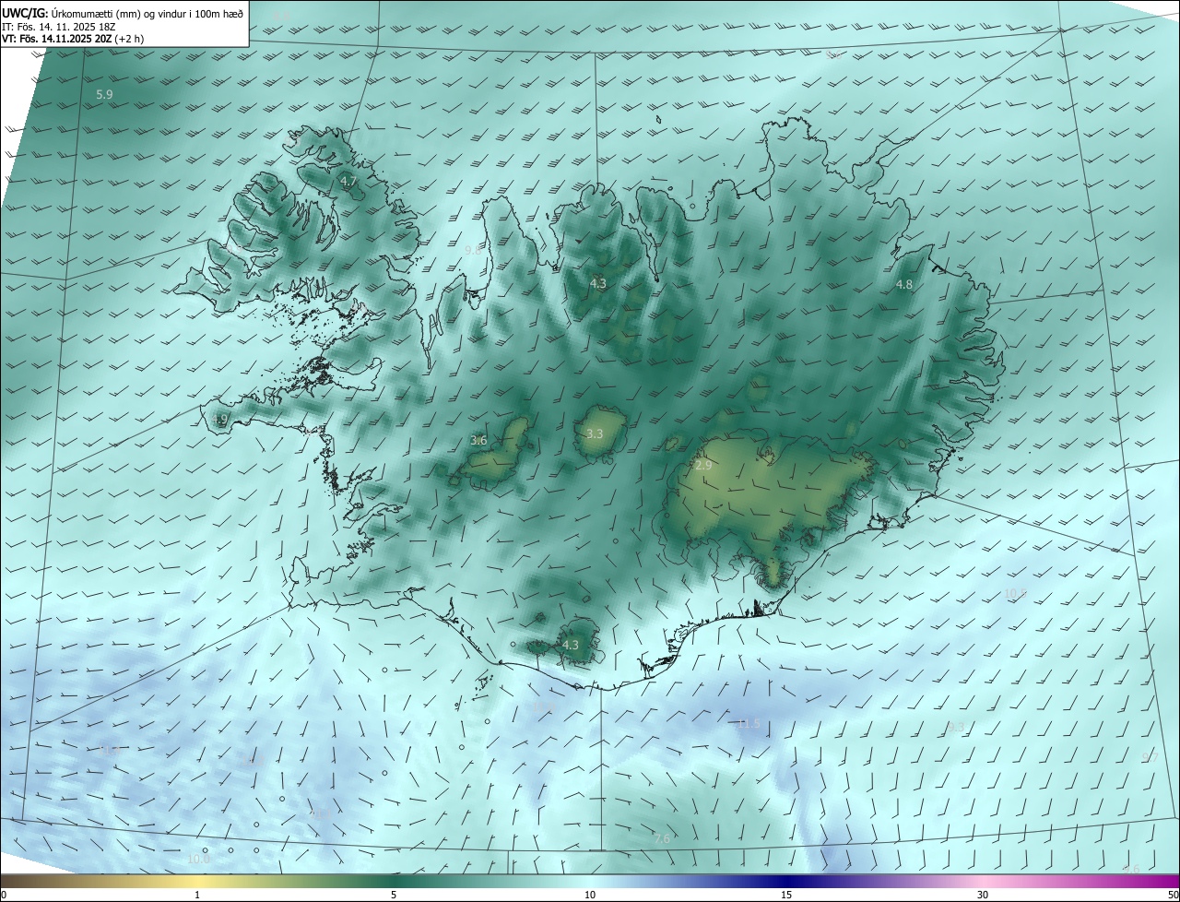This screenshot has height=902, width=1180.
Task: Click the 4.8 value in northeast Iceland
Action: pyautogui.click(x=904, y=285)
